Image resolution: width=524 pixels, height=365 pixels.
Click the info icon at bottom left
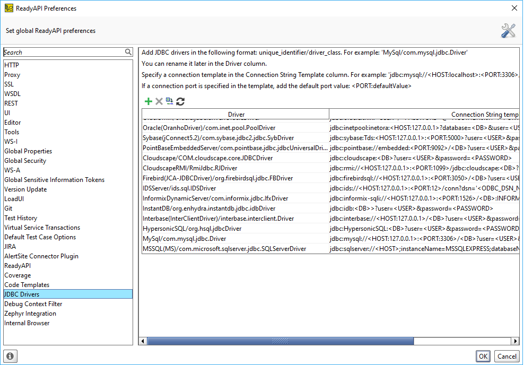10,356
